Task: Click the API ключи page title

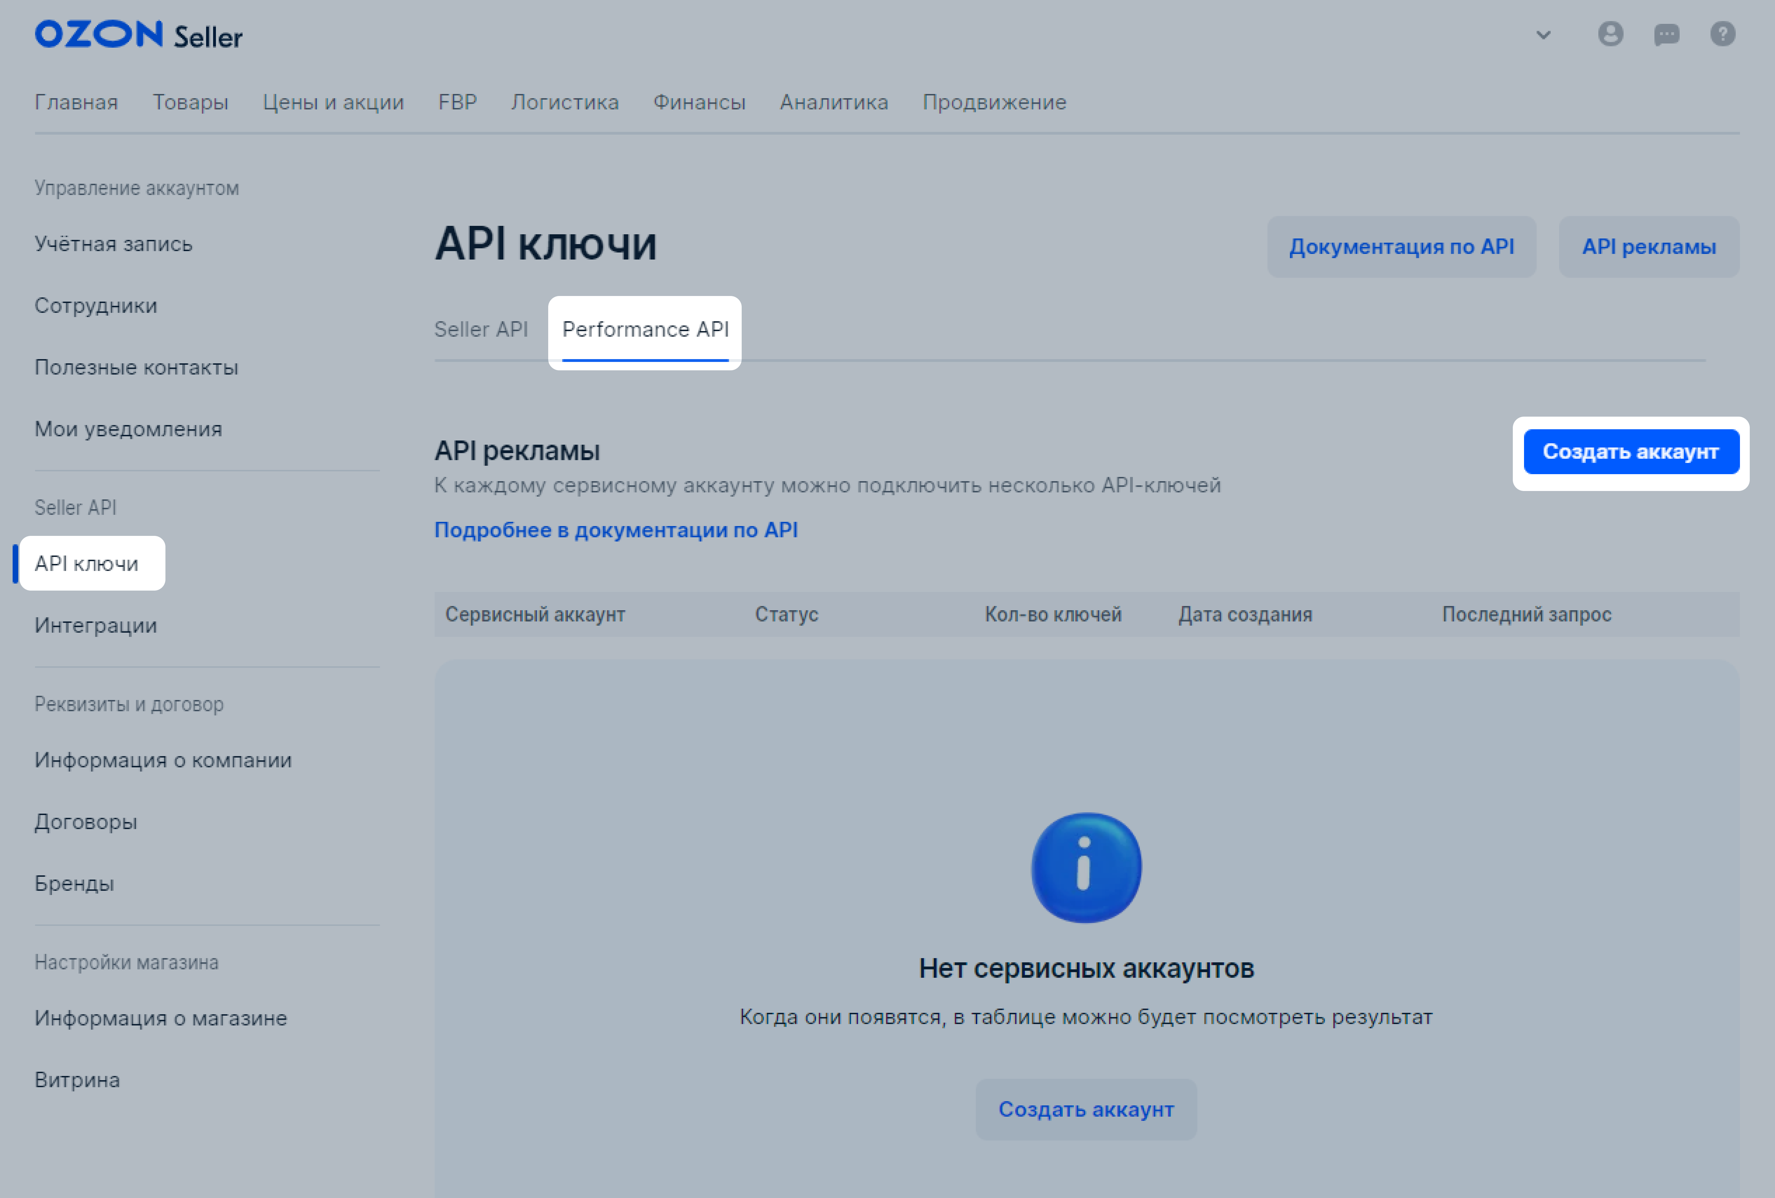Action: [545, 244]
